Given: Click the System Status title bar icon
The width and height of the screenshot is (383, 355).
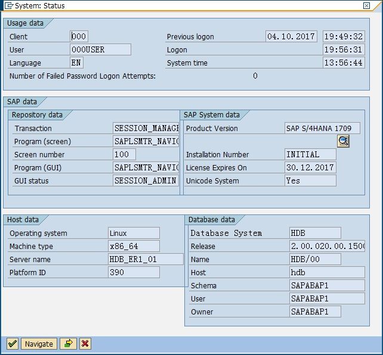Looking at the screenshot, I should point(8,5).
